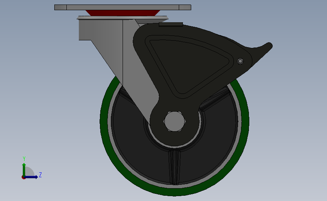The width and height of the screenshot is (327, 201).
Task: Select the small black tab atop the brake housing
Action: (x=171, y=25)
